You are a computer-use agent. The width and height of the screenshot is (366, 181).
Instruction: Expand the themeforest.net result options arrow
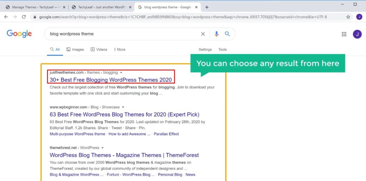pos(102,148)
